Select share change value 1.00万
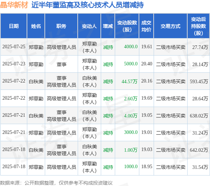The width and height of the screenshot is (210, 186). 131,150
